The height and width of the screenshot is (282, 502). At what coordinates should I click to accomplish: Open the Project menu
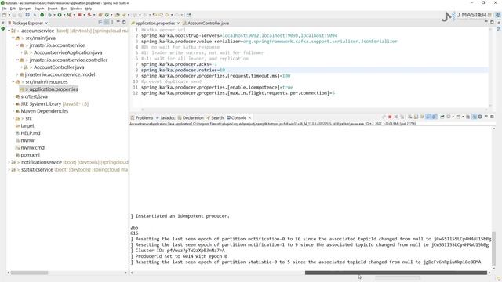(53, 9)
